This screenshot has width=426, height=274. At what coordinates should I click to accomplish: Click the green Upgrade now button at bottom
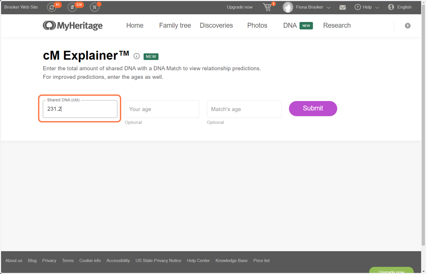point(391,270)
